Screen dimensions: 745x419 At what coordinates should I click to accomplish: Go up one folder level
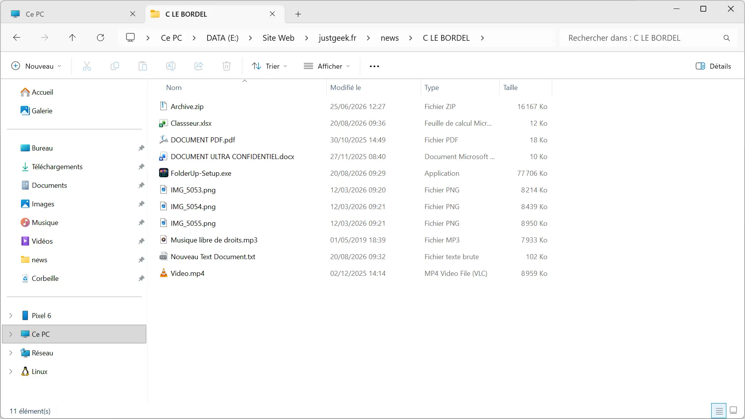73,38
